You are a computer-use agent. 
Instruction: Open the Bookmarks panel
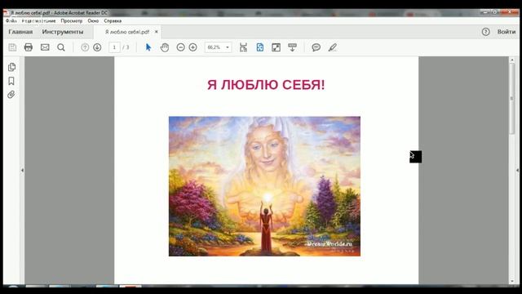tap(11, 81)
